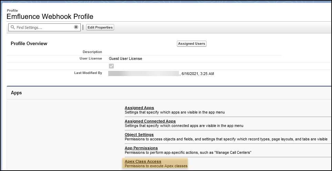Click the magnifier icon in the search box
Viewport: 332px width, 171px height.
click(13, 27)
